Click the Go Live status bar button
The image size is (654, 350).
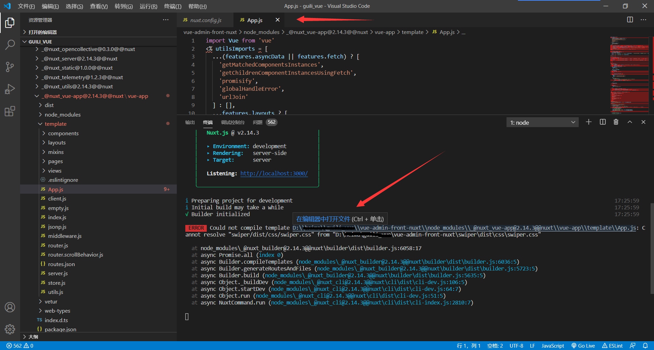coord(583,346)
